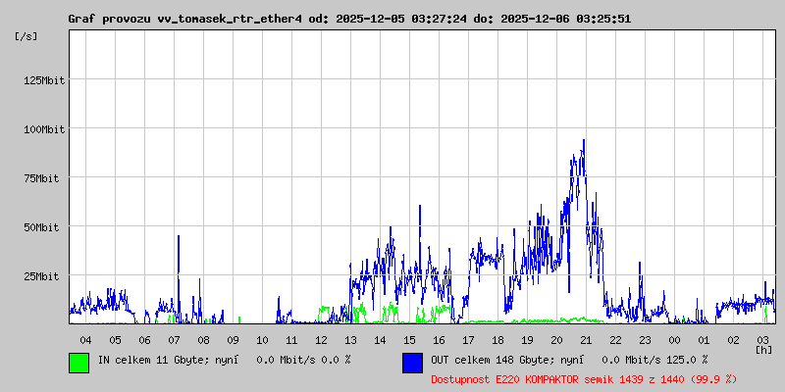Screen dimensions: 785x392
Task: Click the hour label '07' on the x-axis
Action: pos(174,340)
